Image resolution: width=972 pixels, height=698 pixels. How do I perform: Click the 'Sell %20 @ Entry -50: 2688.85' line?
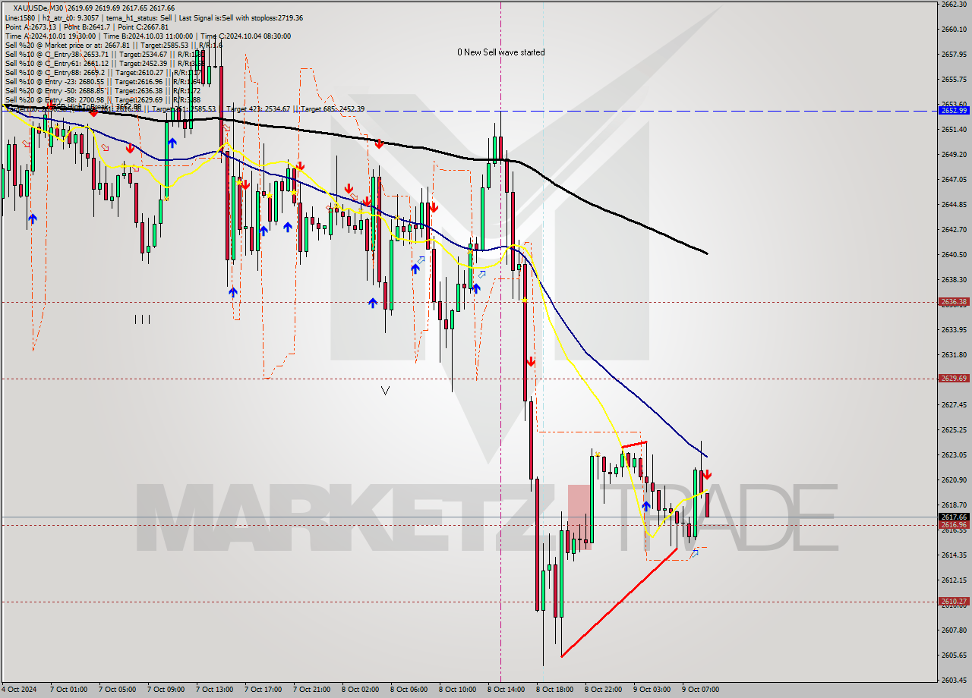[103, 90]
